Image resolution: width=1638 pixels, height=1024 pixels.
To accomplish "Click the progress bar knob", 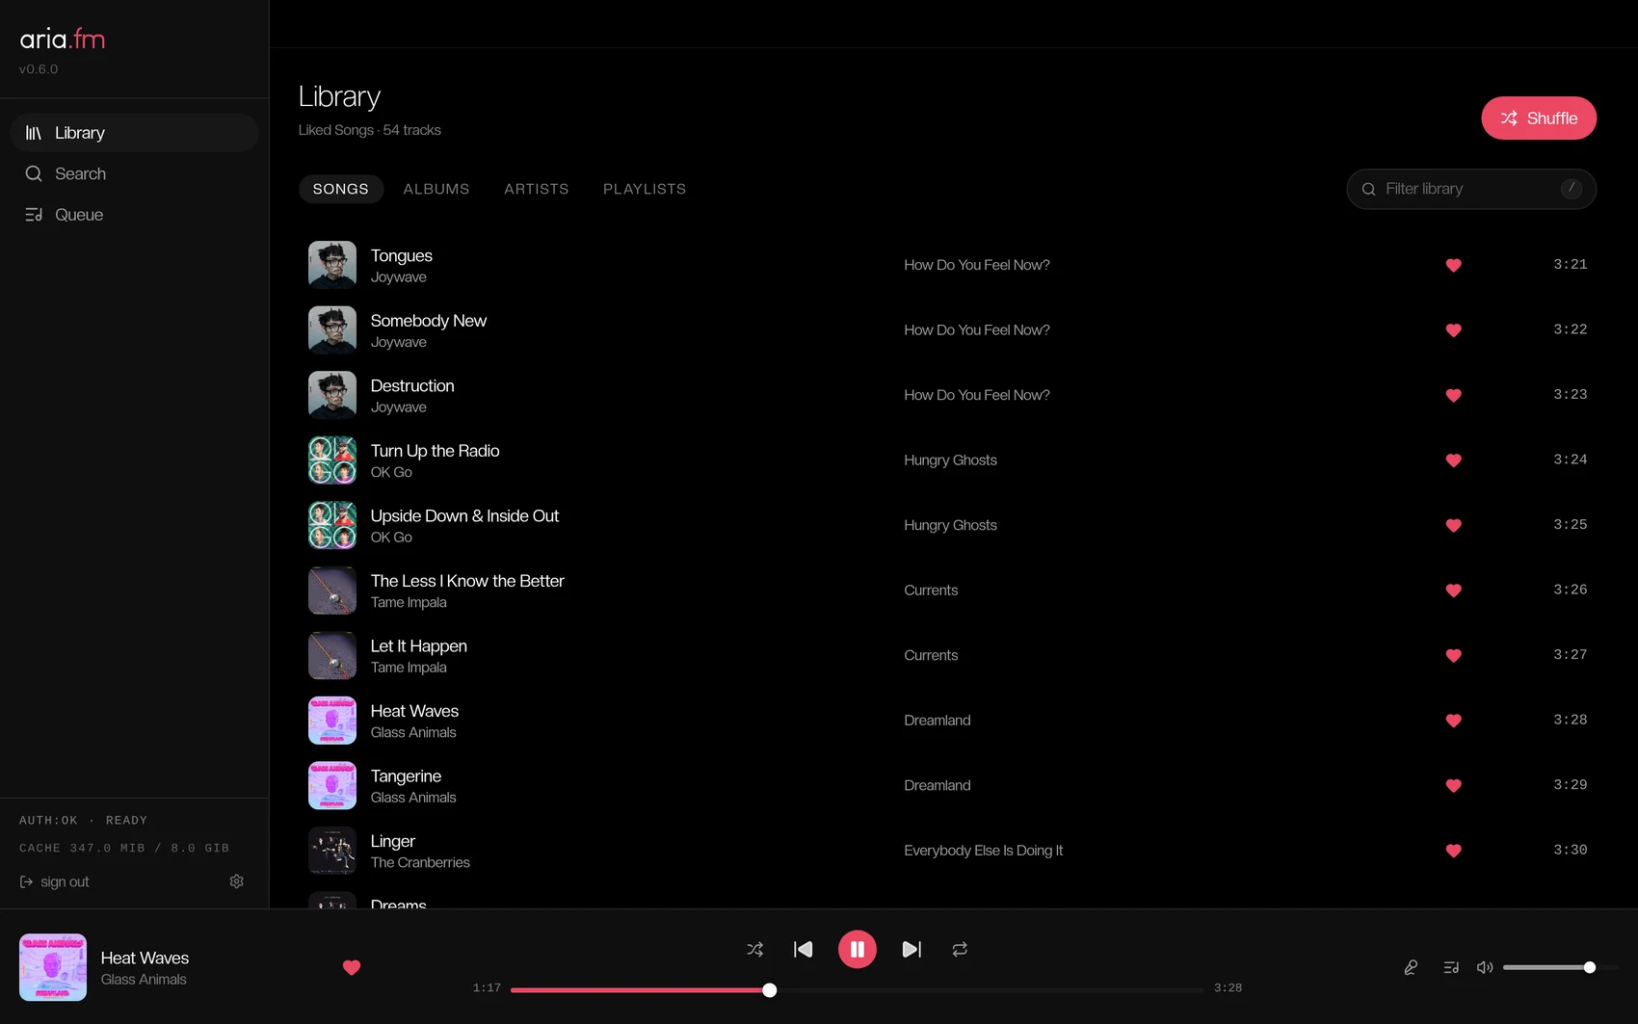I will pos(769,989).
